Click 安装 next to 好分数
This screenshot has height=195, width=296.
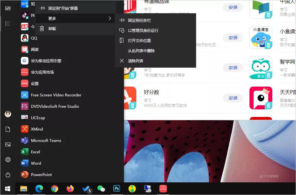coord(233,98)
